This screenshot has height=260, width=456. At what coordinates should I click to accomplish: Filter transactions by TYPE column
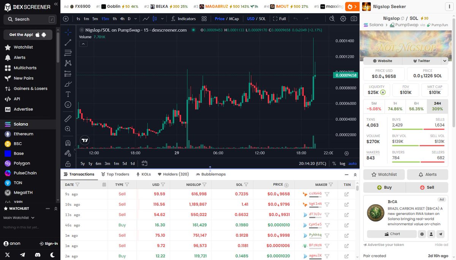tap(127, 185)
